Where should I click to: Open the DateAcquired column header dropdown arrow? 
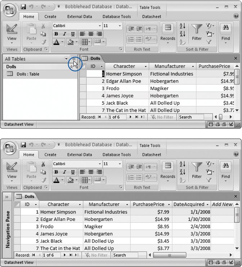[207, 205]
